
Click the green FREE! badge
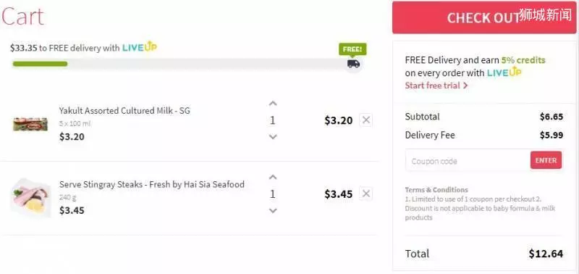[352, 49]
